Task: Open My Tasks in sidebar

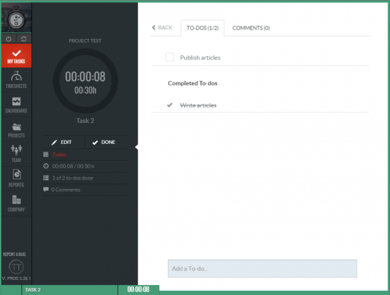Action: (x=16, y=56)
